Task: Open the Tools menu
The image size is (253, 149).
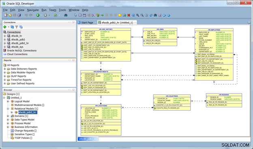Action: tap(62, 10)
